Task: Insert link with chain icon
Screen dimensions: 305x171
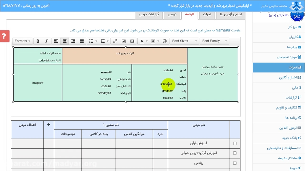Action: (115, 41)
